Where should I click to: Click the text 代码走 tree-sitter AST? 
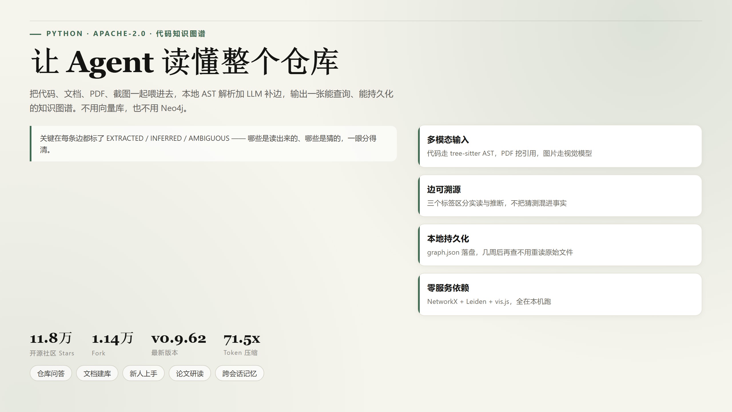tap(460, 153)
